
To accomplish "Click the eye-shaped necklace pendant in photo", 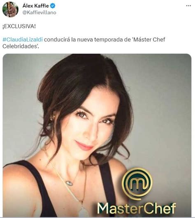I will (x=69, y=183).
